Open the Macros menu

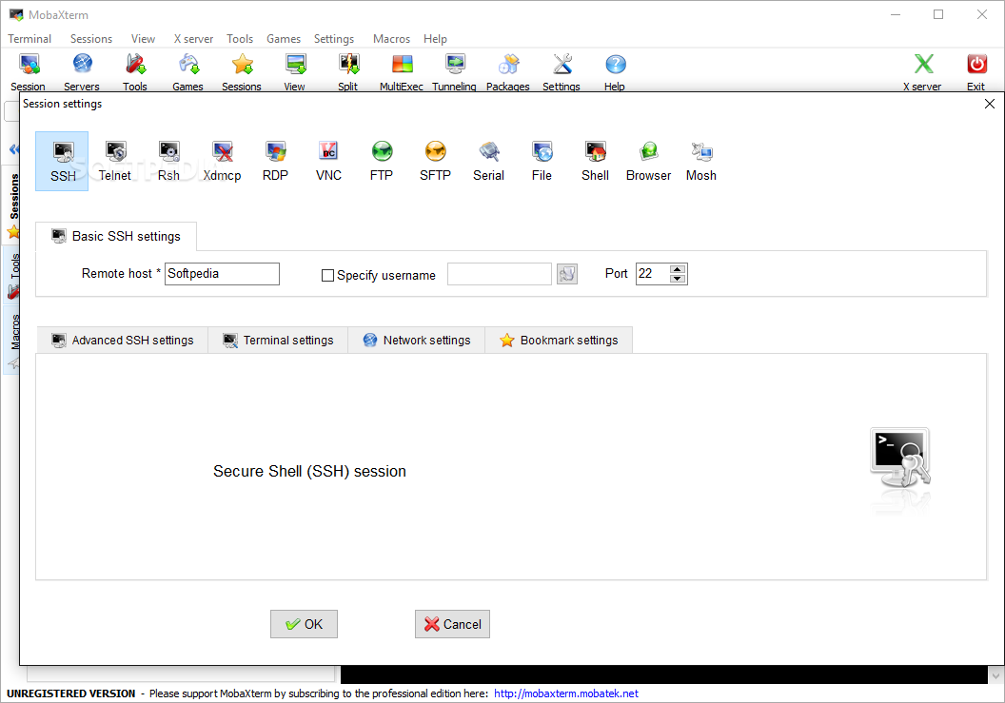(x=391, y=39)
